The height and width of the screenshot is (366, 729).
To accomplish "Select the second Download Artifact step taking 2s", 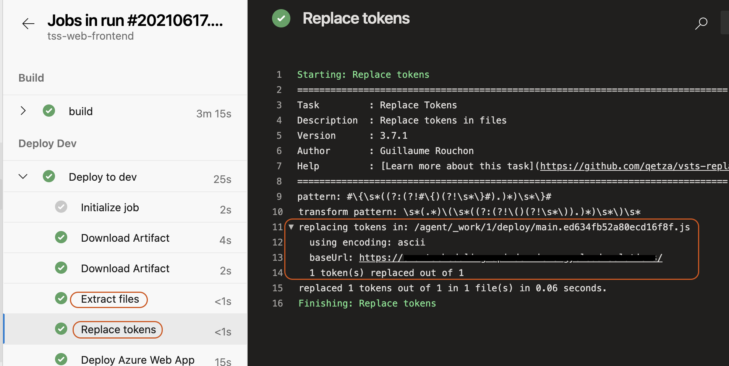I will coord(125,268).
